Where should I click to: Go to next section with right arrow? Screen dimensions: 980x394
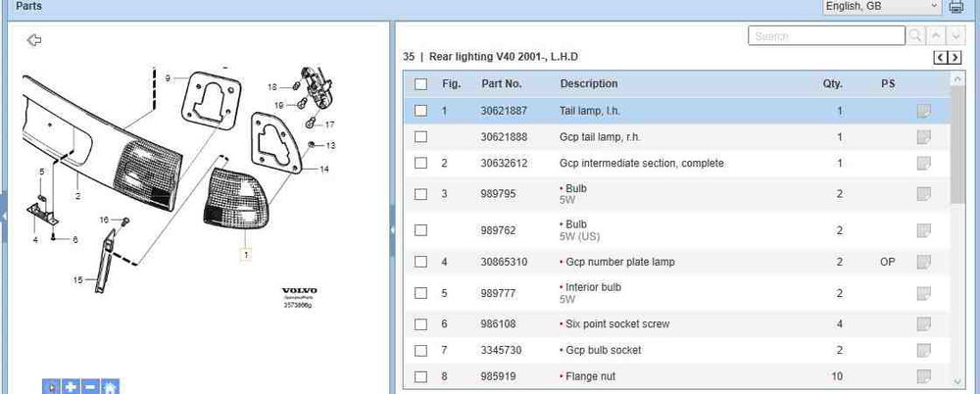(955, 58)
